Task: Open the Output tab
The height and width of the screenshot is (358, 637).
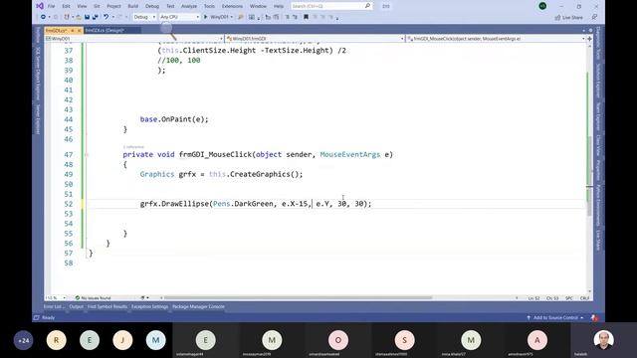Action: [76, 307]
